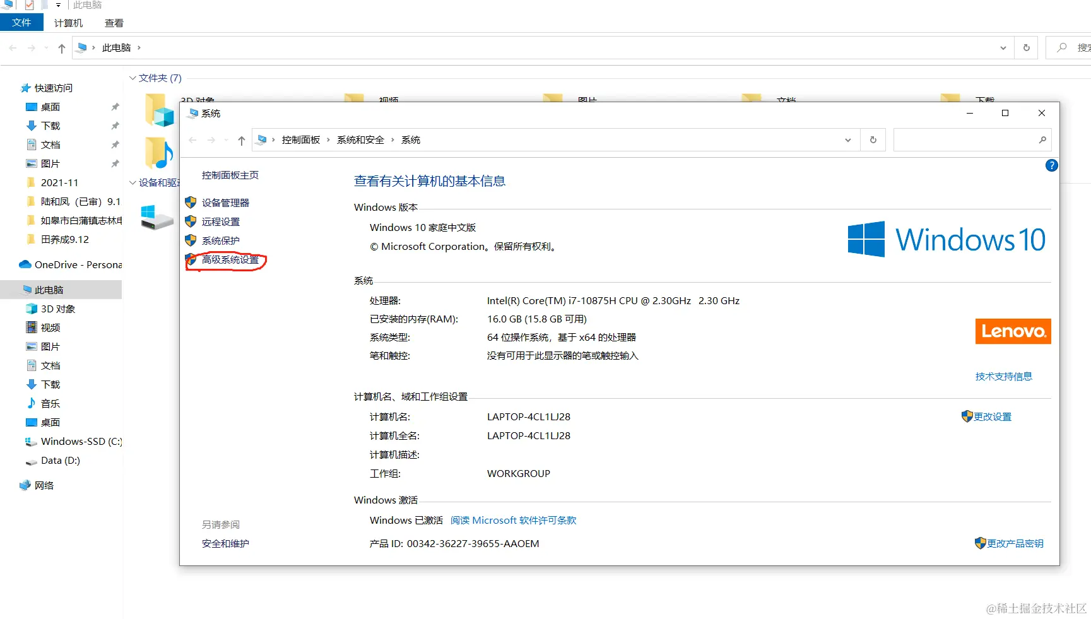Screen dimensions: 1091x619
Task: Open Device Manager (设备管理器) link
Action: click(x=225, y=203)
